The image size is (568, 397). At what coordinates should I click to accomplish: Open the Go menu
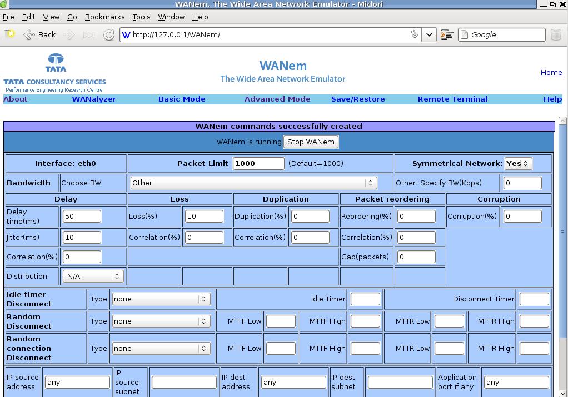pos(72,17)
